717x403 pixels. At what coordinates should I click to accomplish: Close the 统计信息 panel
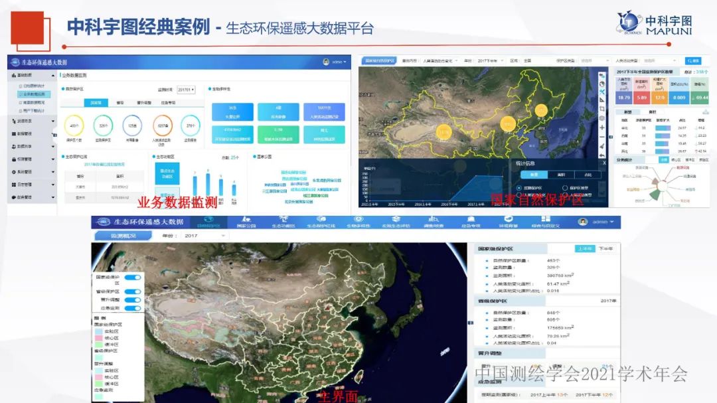coord(604,163)
